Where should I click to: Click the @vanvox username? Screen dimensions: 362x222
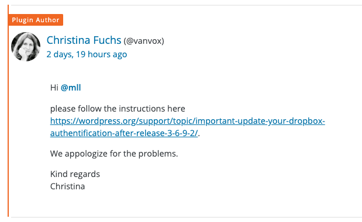click(x=144, y=41)
